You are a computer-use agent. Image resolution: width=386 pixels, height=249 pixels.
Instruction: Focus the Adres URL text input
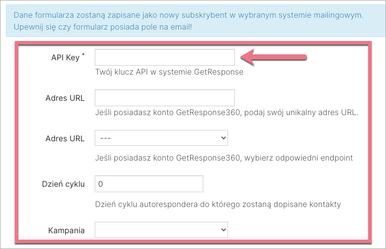pos(164,98)
